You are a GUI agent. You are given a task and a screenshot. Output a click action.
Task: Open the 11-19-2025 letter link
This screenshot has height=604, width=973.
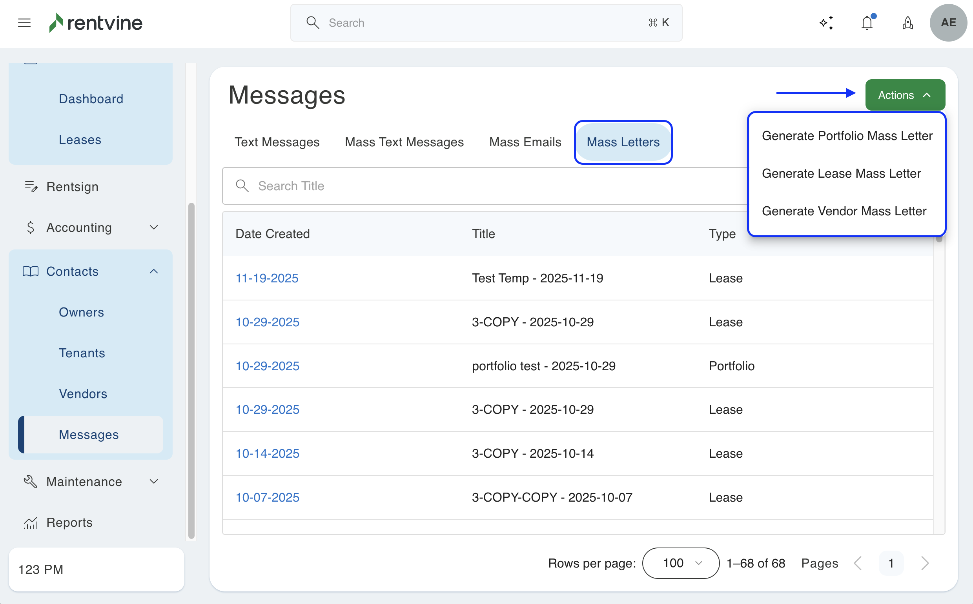pyautogui.click(x=266, y=278)
